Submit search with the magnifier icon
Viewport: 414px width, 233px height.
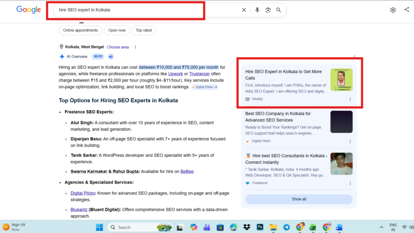[x=279, y=10]
